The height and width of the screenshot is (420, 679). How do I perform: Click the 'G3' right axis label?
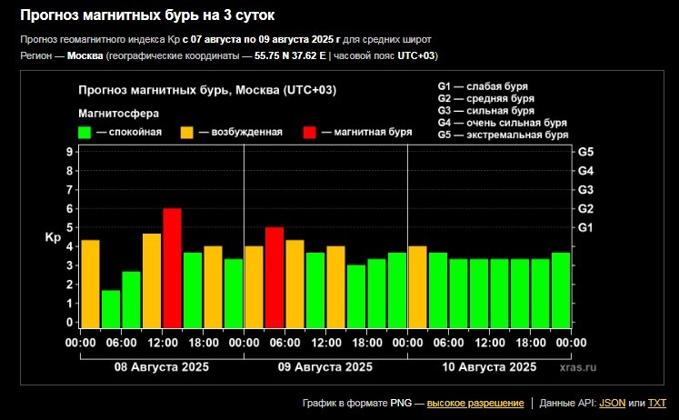pos(585,190)
